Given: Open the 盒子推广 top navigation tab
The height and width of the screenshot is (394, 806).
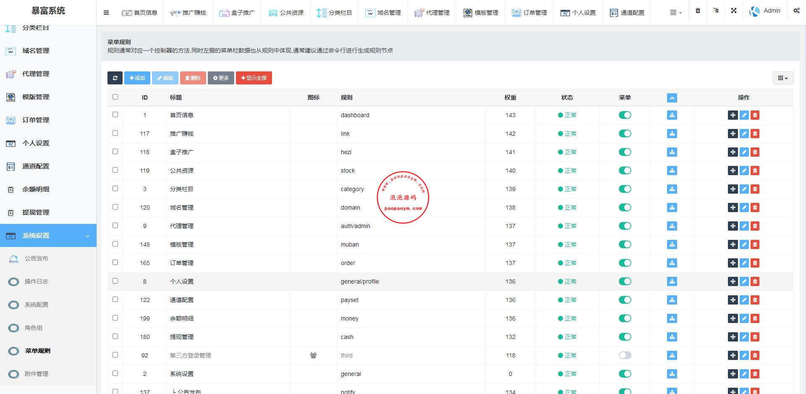Looking at the screenshot, I should tap(237, 13).
